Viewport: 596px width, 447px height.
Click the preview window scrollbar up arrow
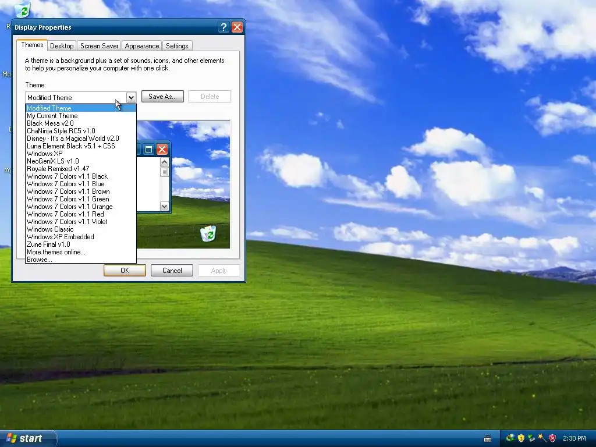pos(164,162)
